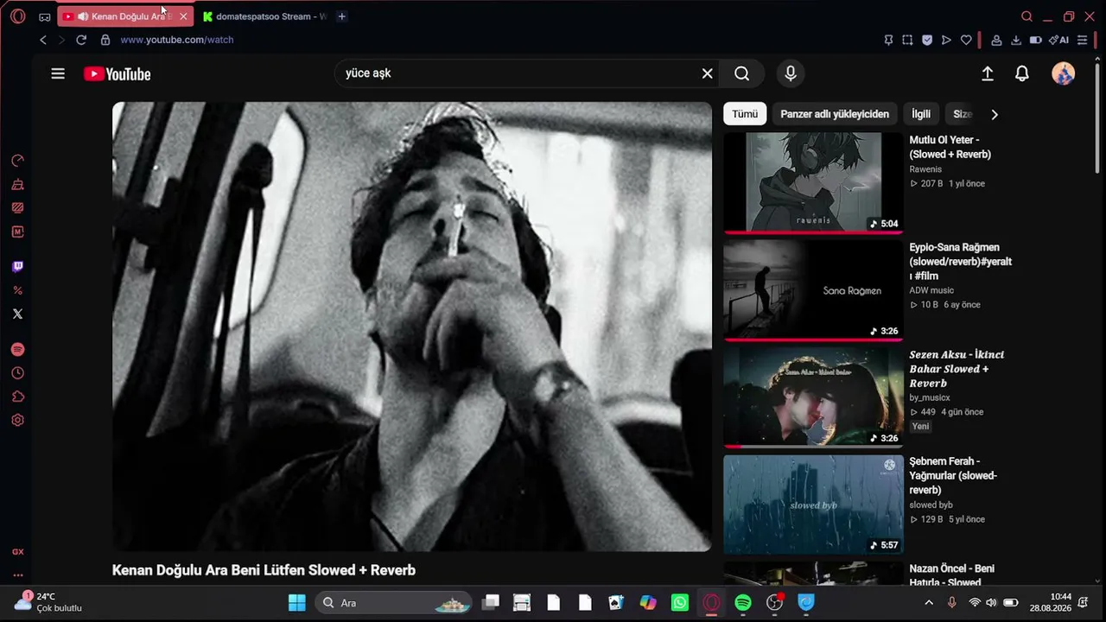
Task: Open browsing history clock in sidebar
Action: (x=17, y=373)
